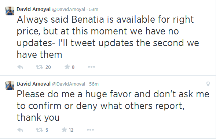Open David Amoyal avatar on second tweet
216x139 pixels.
(10, 86)
